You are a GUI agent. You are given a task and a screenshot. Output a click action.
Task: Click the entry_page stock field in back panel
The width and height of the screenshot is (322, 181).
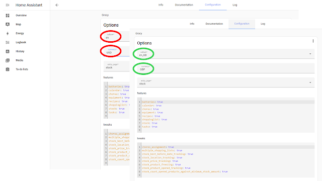[x=116, y=66]
